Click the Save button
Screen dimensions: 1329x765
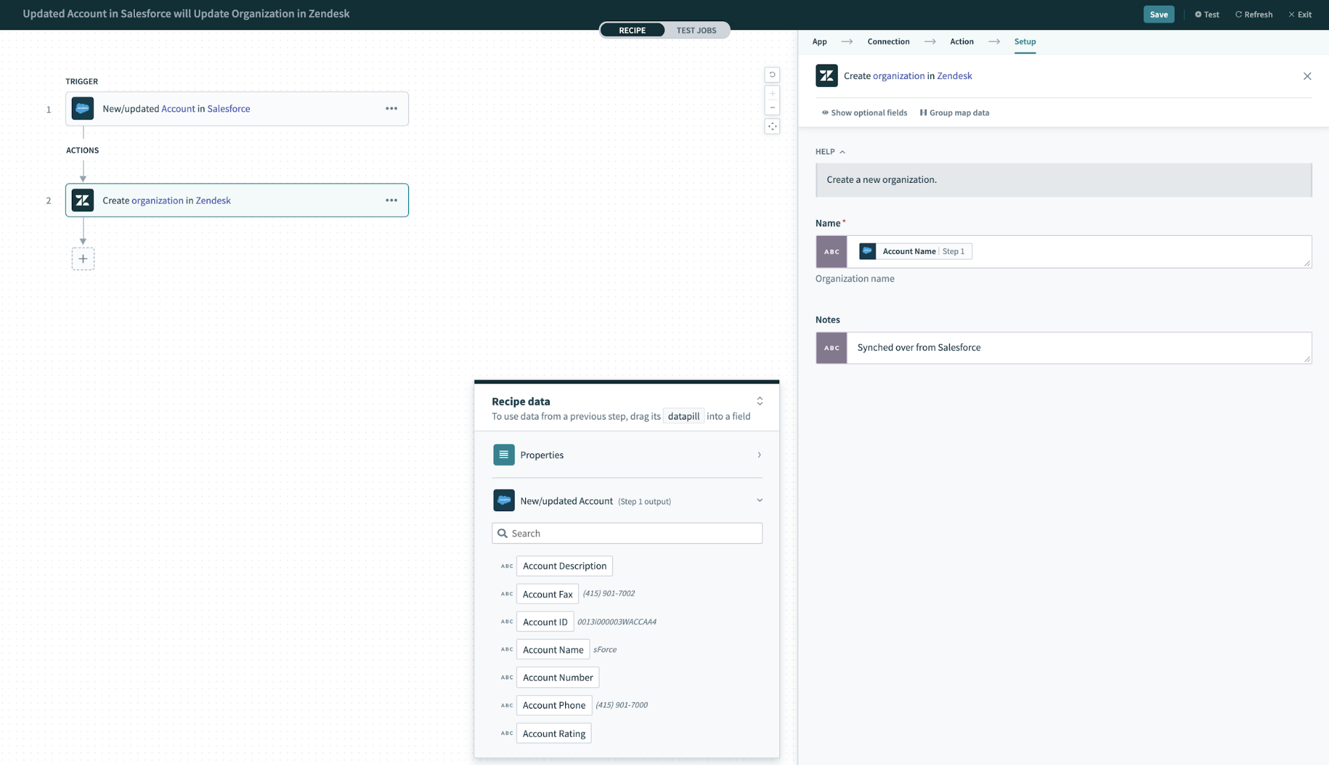coord(1159,14)
